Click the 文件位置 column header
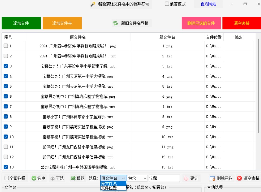The image size is (261, 192). pyautogui.click(x=214, y=37)
